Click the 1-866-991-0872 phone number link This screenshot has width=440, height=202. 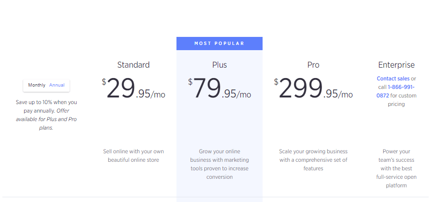[396, 91]
